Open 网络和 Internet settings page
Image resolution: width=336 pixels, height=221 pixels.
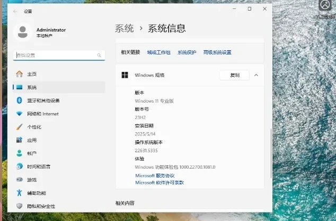pyautogui.click(x=59, y=114)
